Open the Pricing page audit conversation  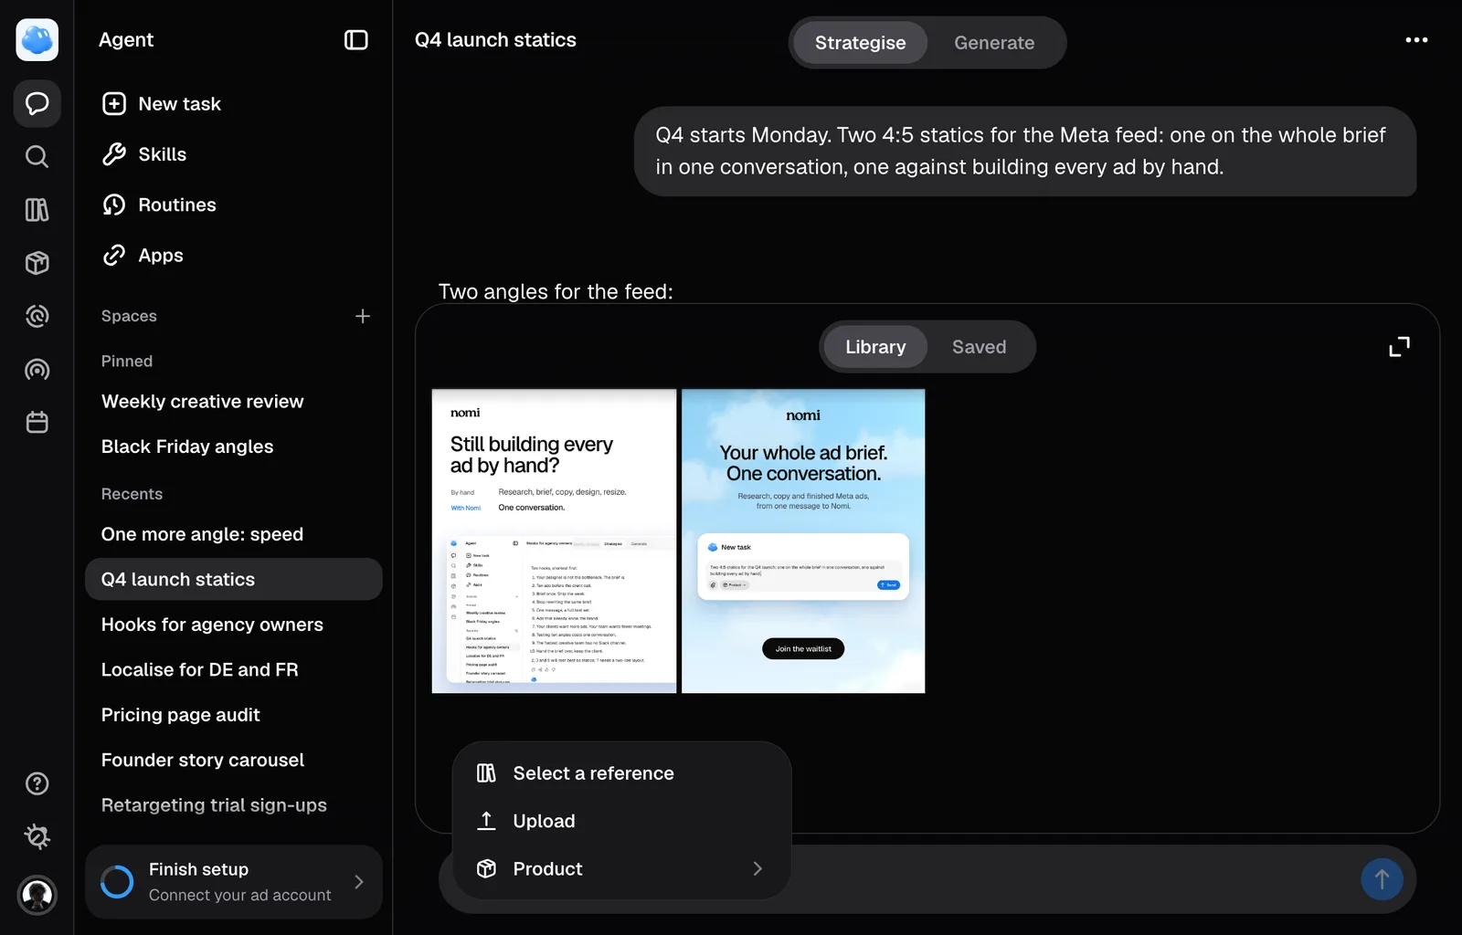pyautogui.click(x=234, y=715)
